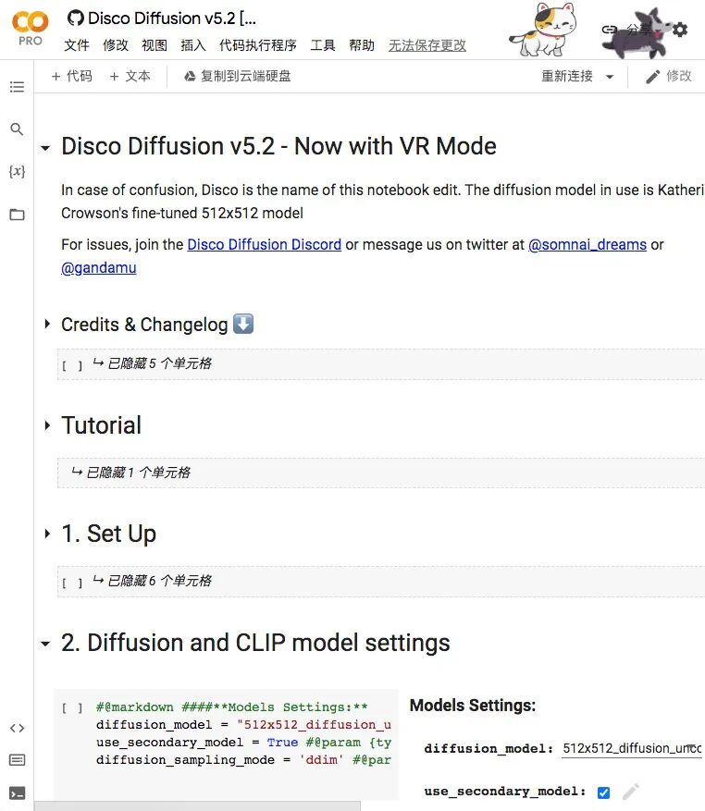
Task: Run the hidden Credits cells bracket
Action: click(72, 365)
